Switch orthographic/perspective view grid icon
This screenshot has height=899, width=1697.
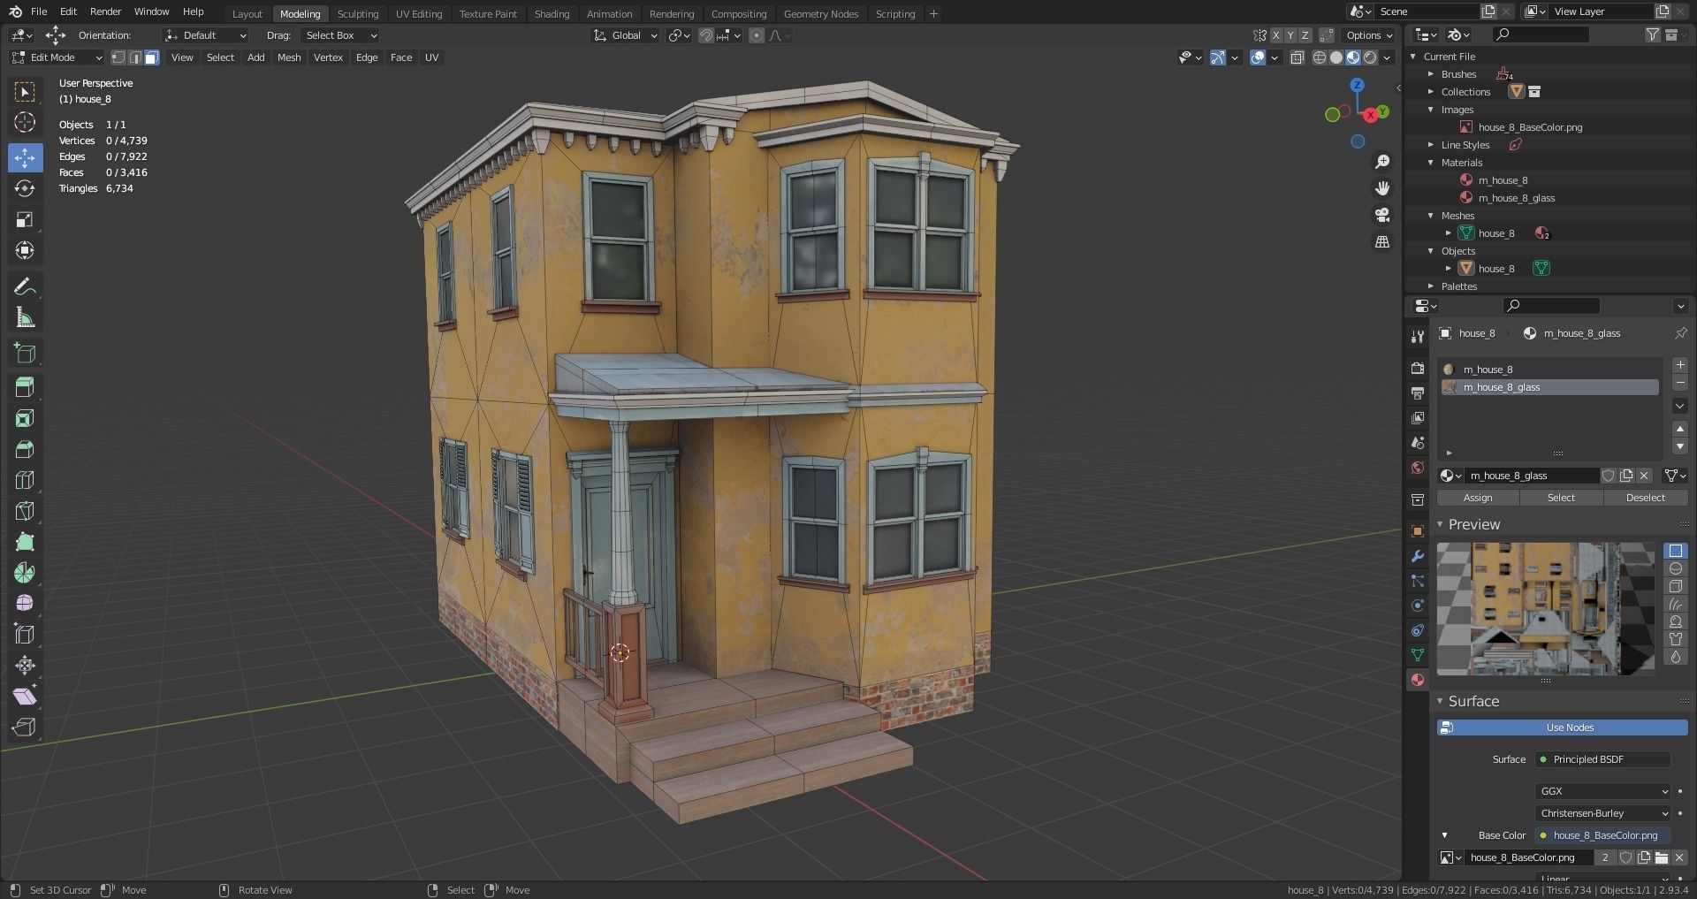[x=1382, y=241]
